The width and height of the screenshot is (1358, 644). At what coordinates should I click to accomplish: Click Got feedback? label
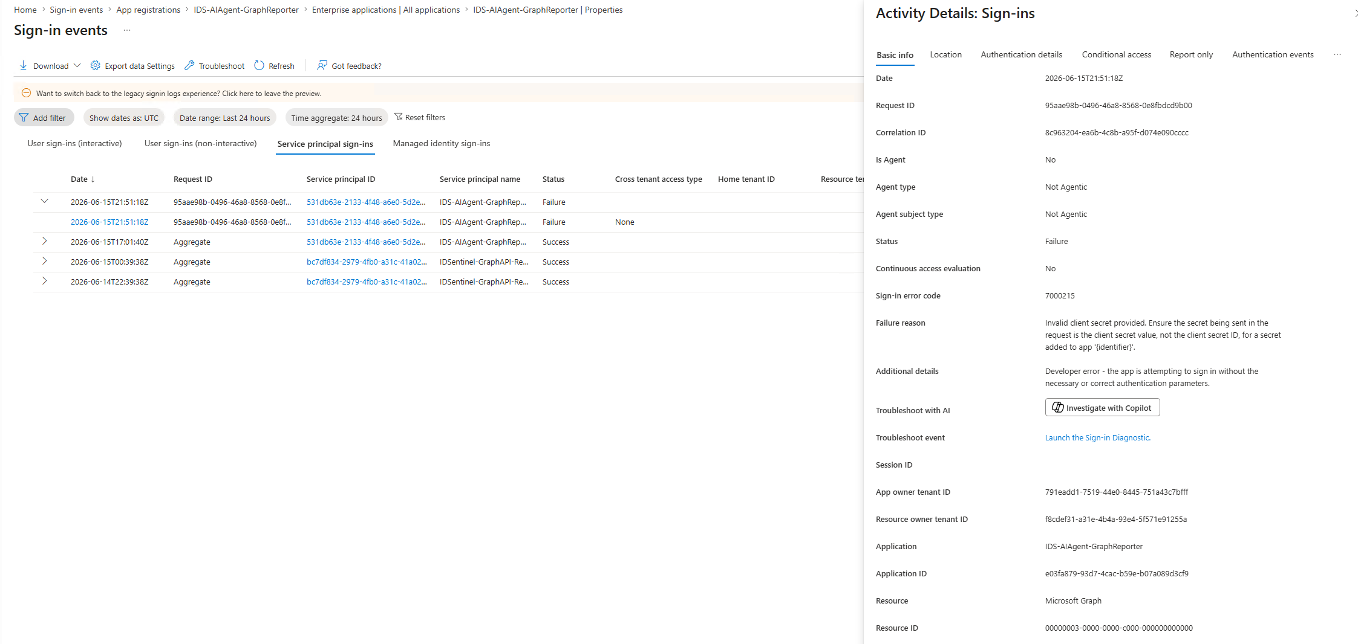coord(356,66)
